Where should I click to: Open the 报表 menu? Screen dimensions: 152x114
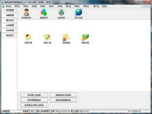[x=77, y=6]
